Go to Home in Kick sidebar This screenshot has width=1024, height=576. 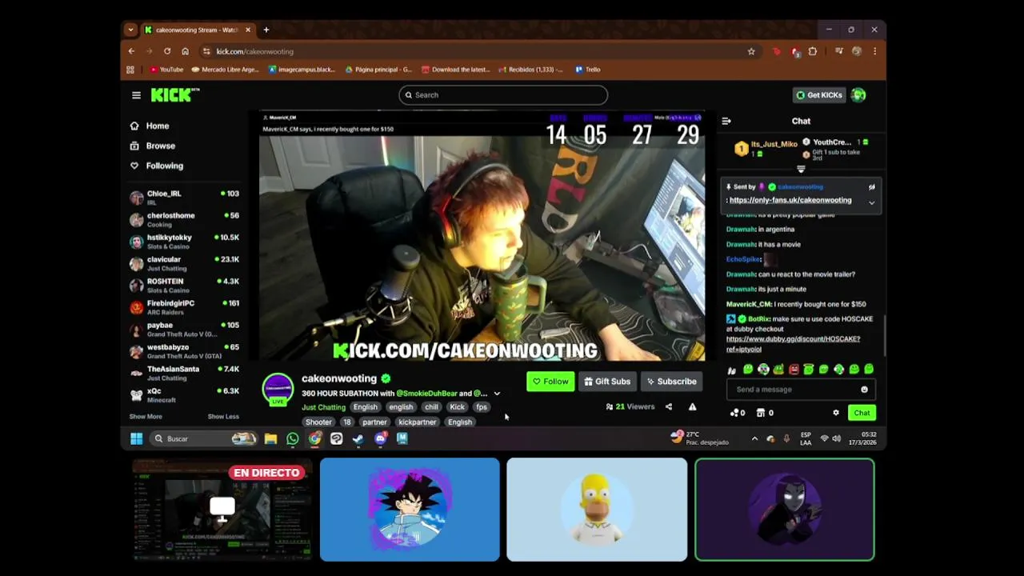point(150,126)
